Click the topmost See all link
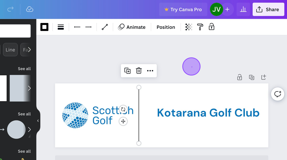 click(x=24, y=69)
